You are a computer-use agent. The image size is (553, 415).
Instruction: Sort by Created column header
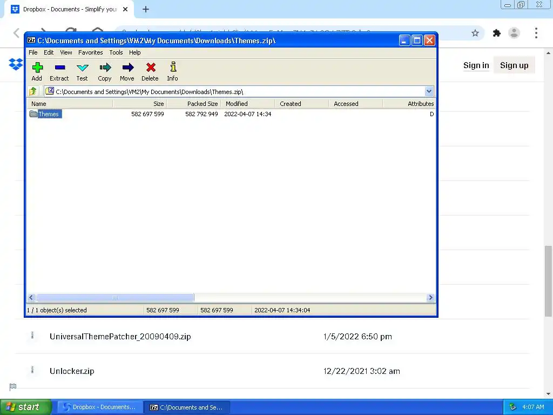click(301, 104)
